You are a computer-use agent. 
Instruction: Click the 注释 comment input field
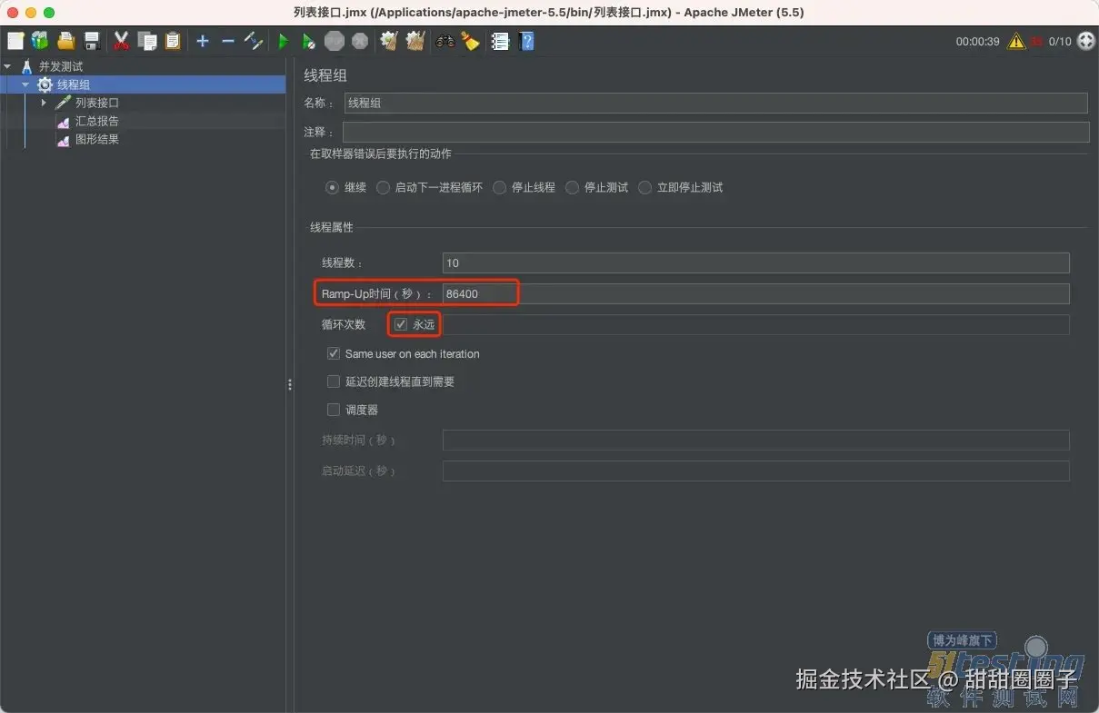(716, 132)
